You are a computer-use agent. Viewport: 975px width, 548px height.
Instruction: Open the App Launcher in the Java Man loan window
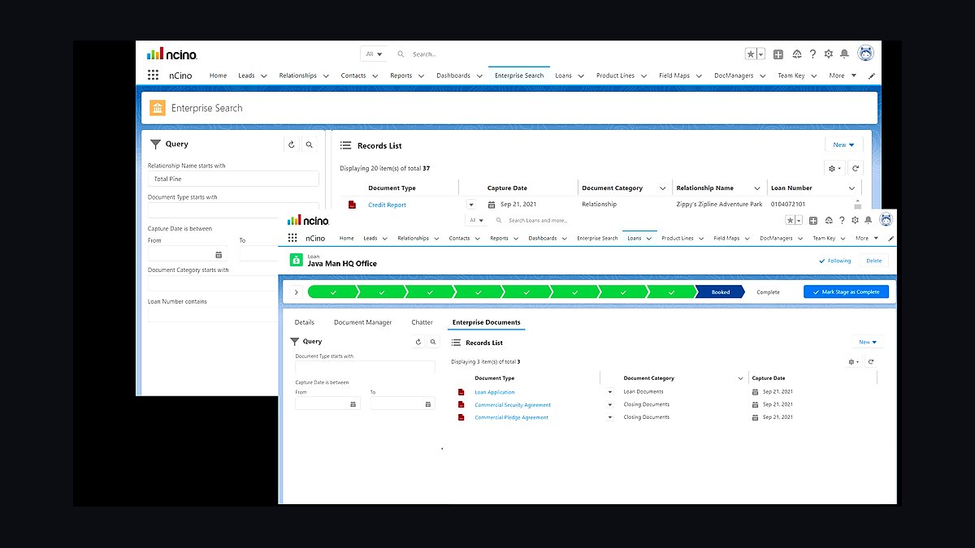(292, 239)
